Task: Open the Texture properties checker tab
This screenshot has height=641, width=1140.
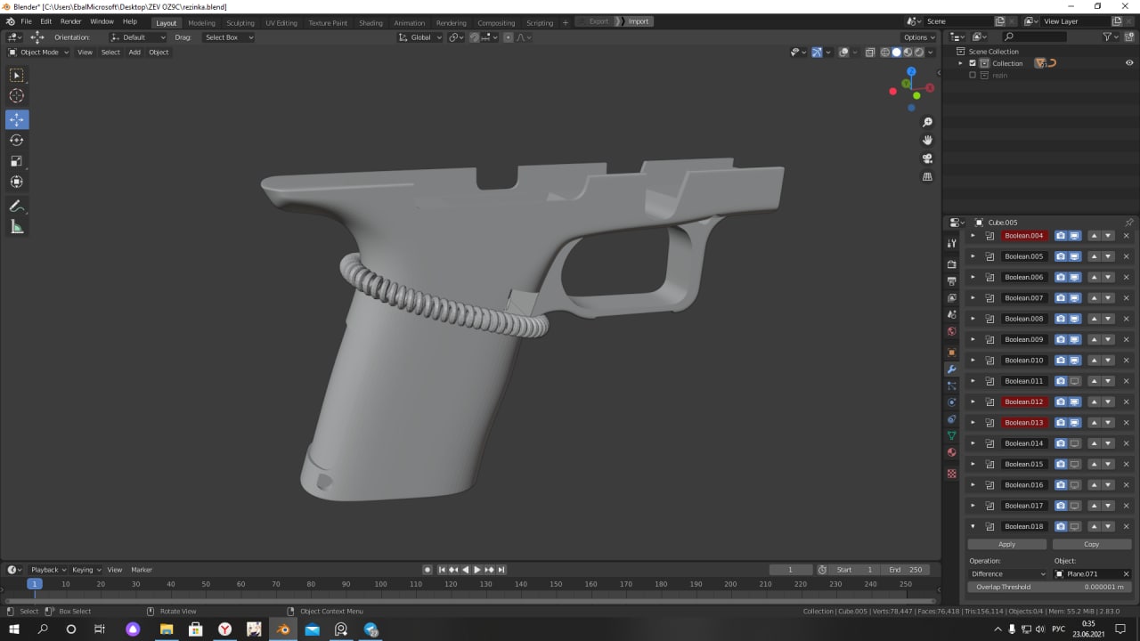Action: point(951,474)
